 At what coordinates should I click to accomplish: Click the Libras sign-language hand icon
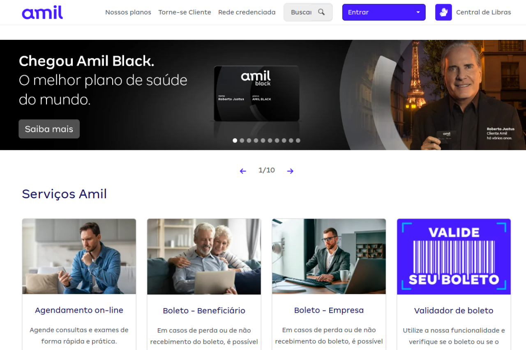coord(443,12)
